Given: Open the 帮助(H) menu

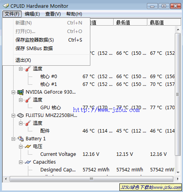Looking at the screenshot, I should [74, 14].
